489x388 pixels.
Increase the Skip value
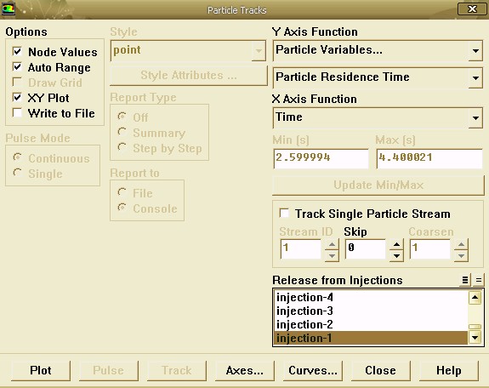pos(396,244)
